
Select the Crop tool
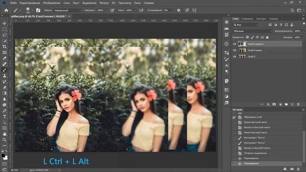point(4,47)
